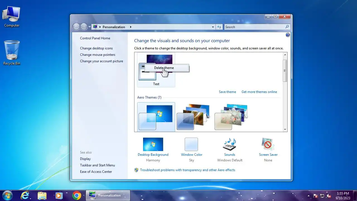Choose Delete theme from context menu
This screenshot has width=357, height=201.
tap(167, 68)
